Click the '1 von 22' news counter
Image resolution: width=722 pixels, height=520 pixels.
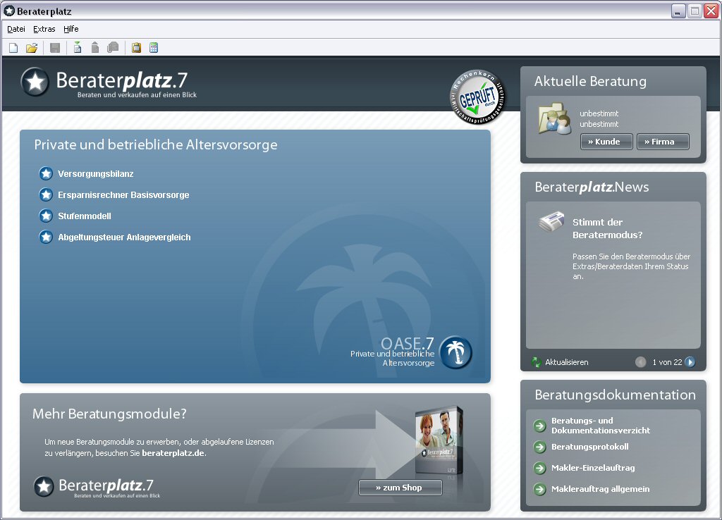tap(667, 362)
